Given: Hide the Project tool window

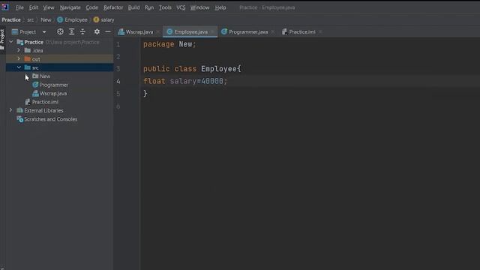Looking at the screenshot, I should [x=108, y=31].
